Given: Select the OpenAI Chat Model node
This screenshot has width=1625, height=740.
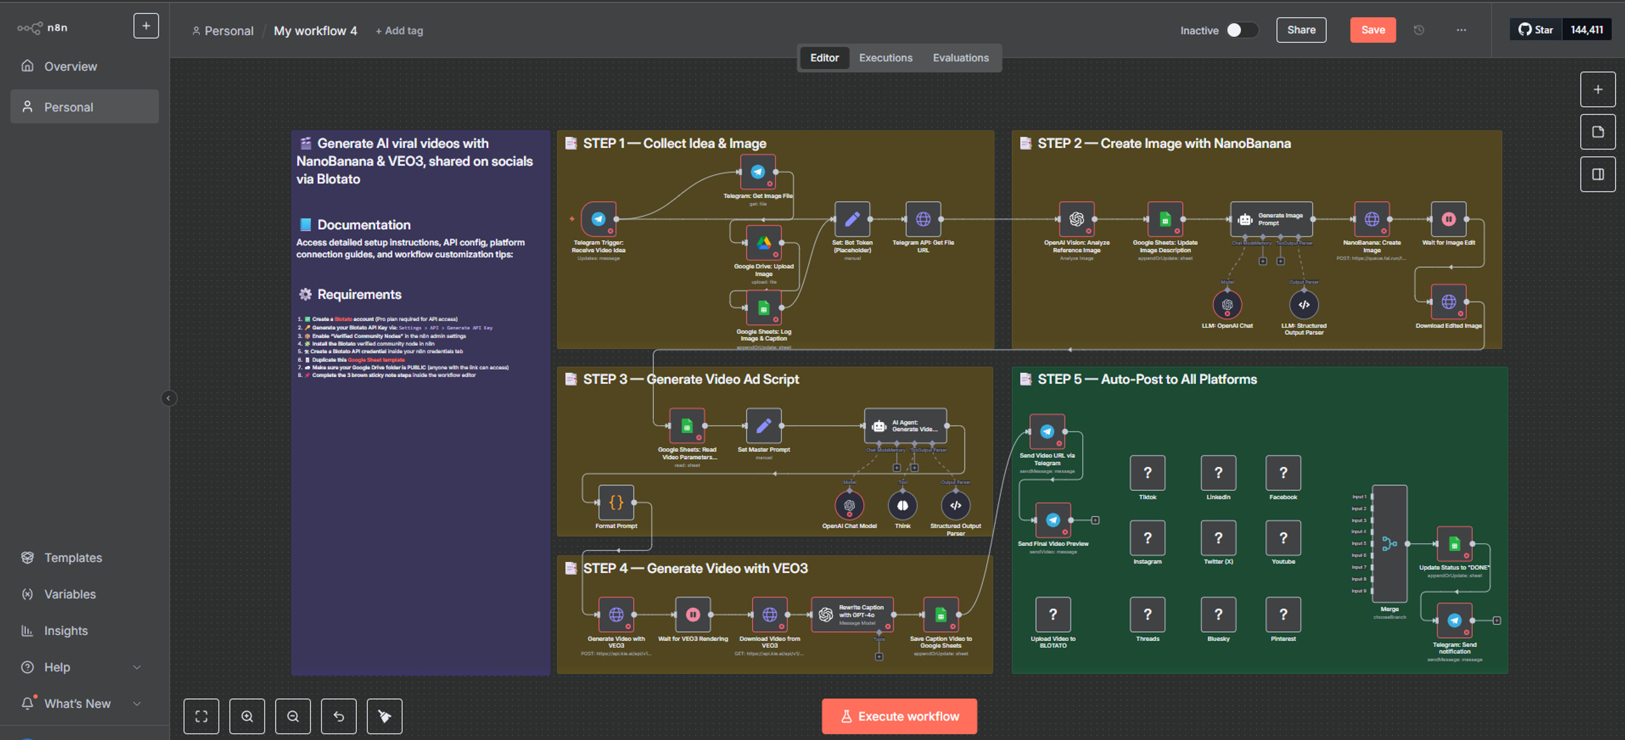Looking at the screenshot, I should tap(849, 506).
